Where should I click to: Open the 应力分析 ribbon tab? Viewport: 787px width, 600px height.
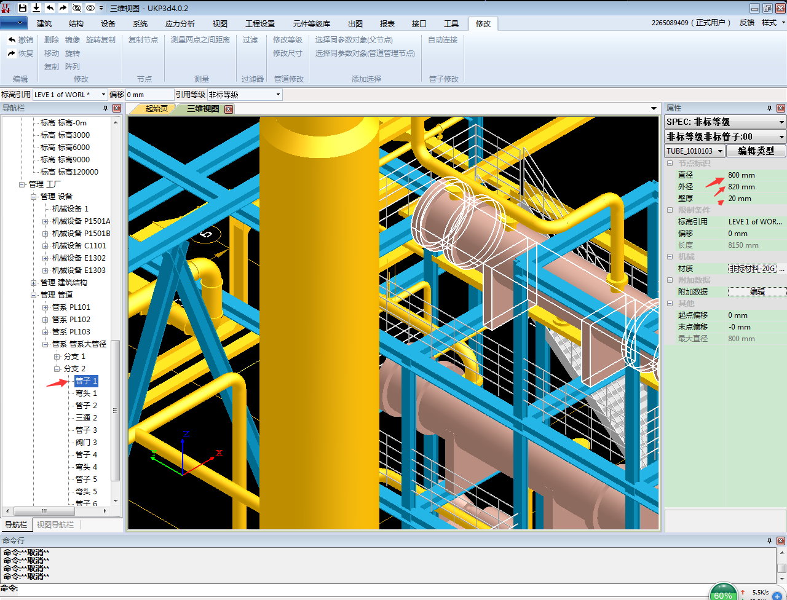(x=180, y=24)
